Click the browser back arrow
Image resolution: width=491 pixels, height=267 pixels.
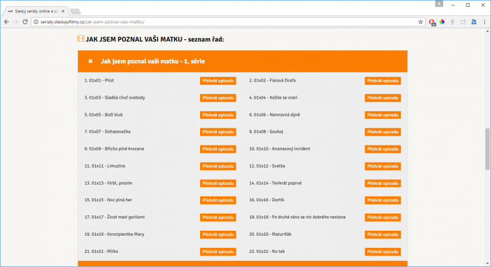tap(6, 21)
